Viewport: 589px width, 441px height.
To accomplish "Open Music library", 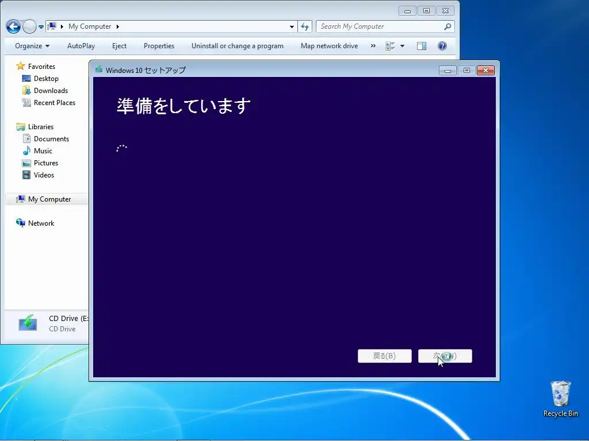I will (x=43, y=151).
